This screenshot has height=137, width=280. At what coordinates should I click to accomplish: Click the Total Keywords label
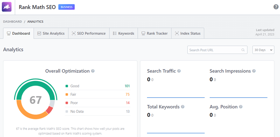163,107
